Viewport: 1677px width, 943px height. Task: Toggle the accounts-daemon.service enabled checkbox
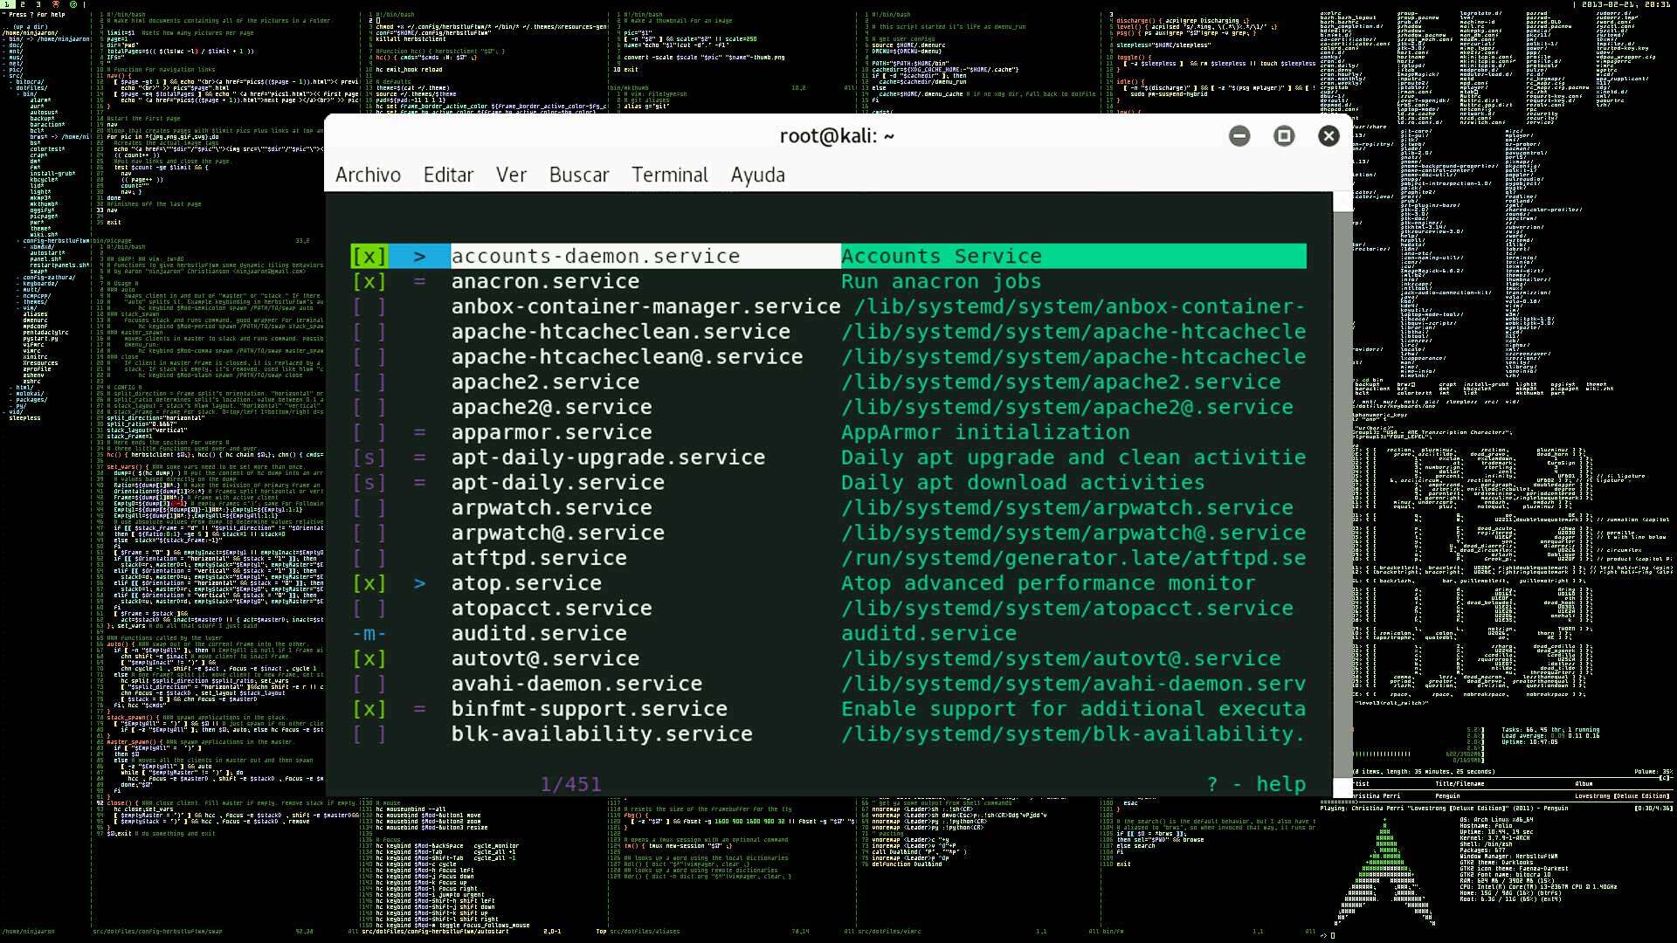(369, 256)
